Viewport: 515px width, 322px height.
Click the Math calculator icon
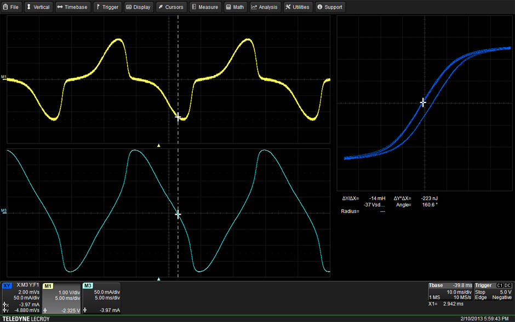[228, 7]
